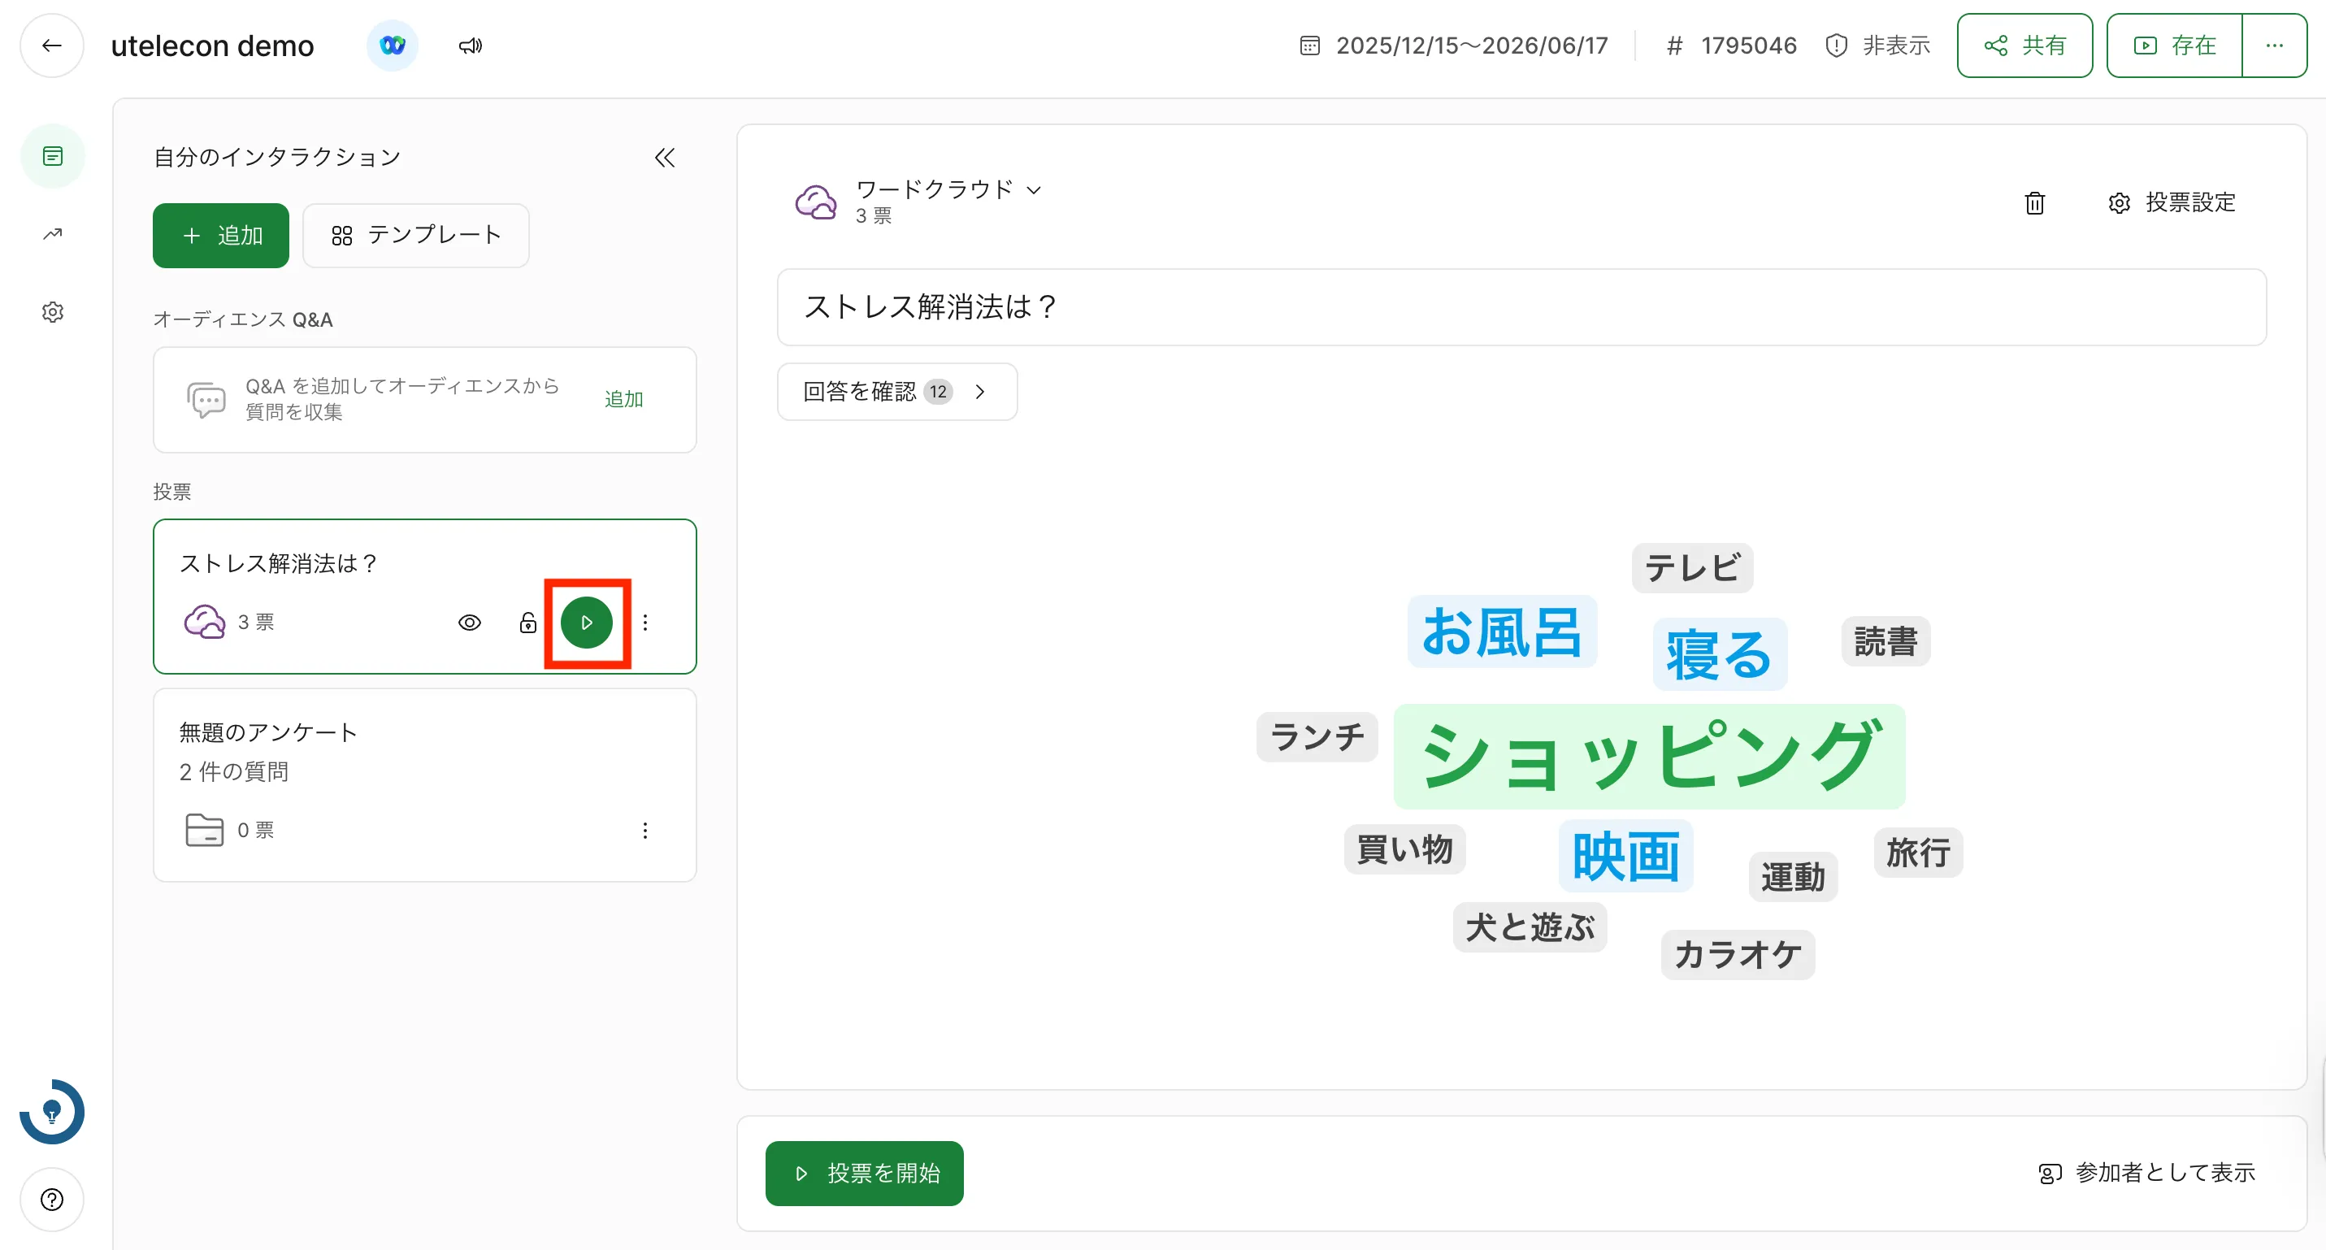Screen dimensions: 2326x1250
Task: Collapse the interactions panel with double chevron
Action: pyautogui.click(x=665, y=158)
